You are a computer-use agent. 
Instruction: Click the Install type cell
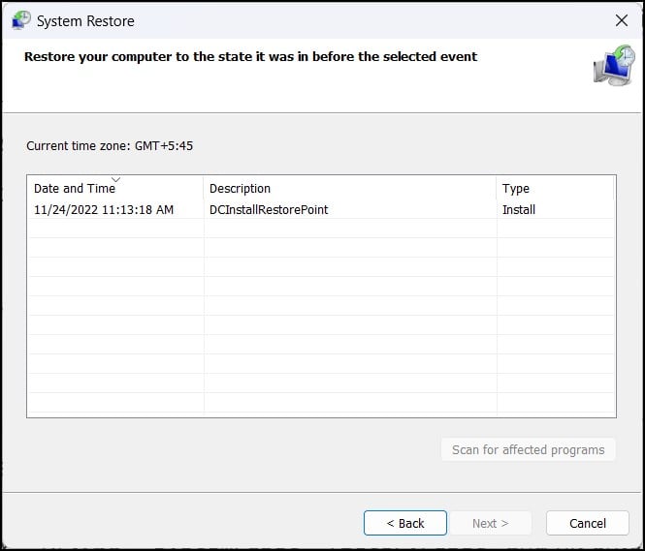(x=519, y=209)
